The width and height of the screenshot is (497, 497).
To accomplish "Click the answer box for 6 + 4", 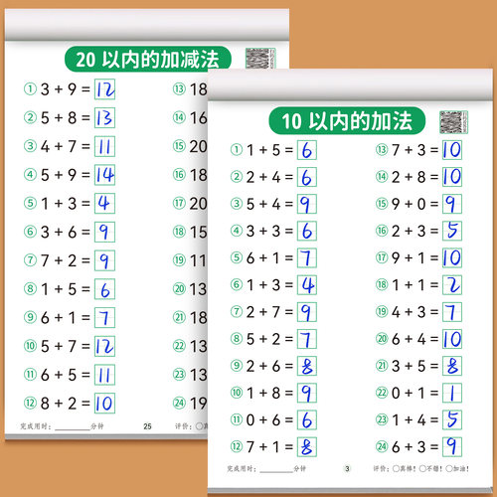I will pos(452,339).
